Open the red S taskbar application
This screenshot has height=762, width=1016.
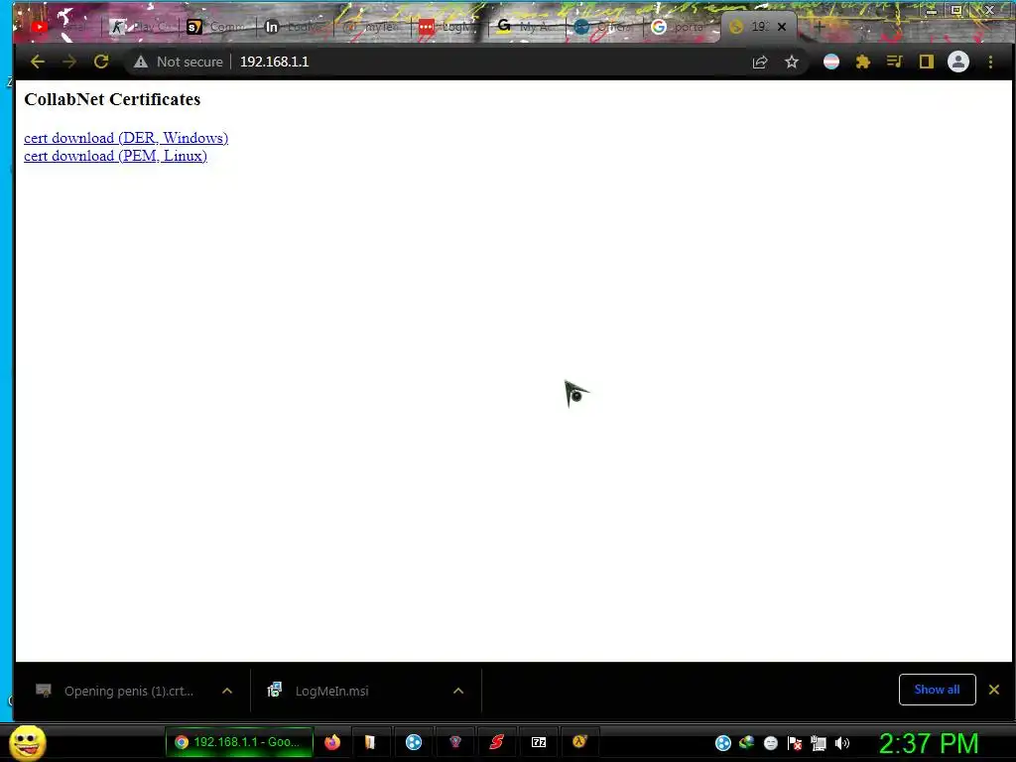tap(497, 742)
